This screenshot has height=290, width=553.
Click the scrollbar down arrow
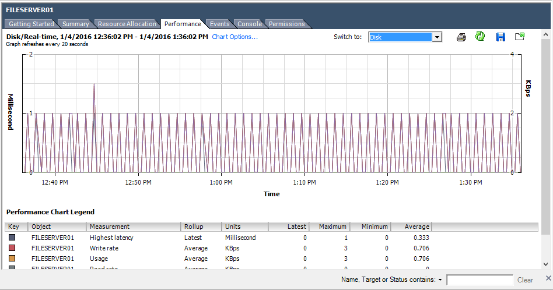click(545, 264)
